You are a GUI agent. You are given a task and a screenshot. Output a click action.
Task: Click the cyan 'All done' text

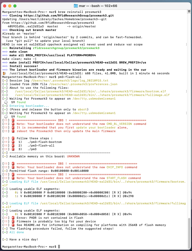[x=17, y=232]
